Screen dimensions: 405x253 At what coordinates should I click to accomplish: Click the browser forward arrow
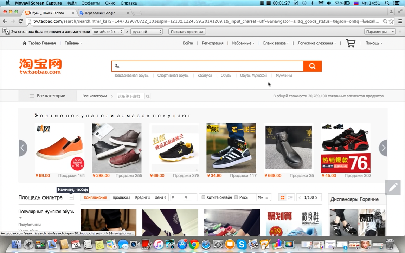click(x=13, y=21)
